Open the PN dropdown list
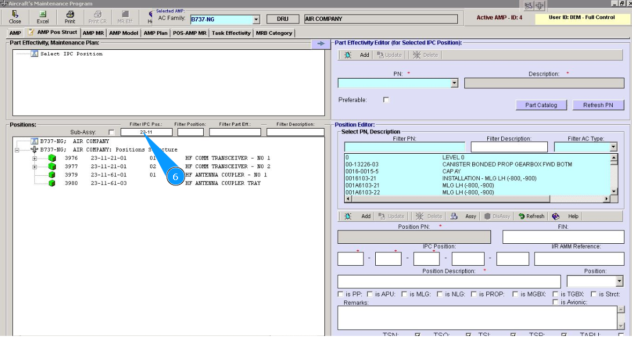The image size is (632, 337). pos(455,83)
